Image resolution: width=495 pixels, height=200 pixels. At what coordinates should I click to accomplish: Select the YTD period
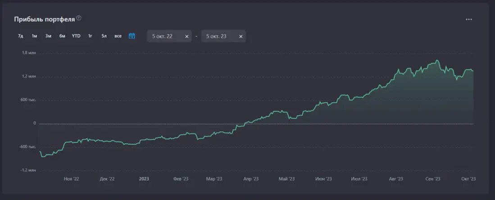(76, 36)
